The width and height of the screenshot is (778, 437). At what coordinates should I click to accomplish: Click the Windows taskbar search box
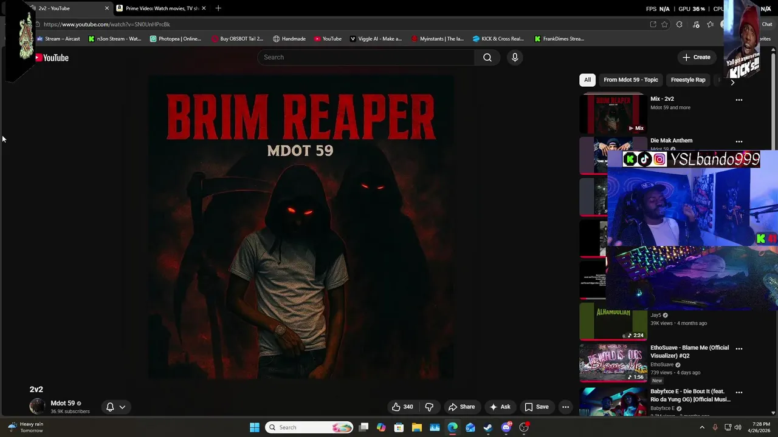point(310,427)
